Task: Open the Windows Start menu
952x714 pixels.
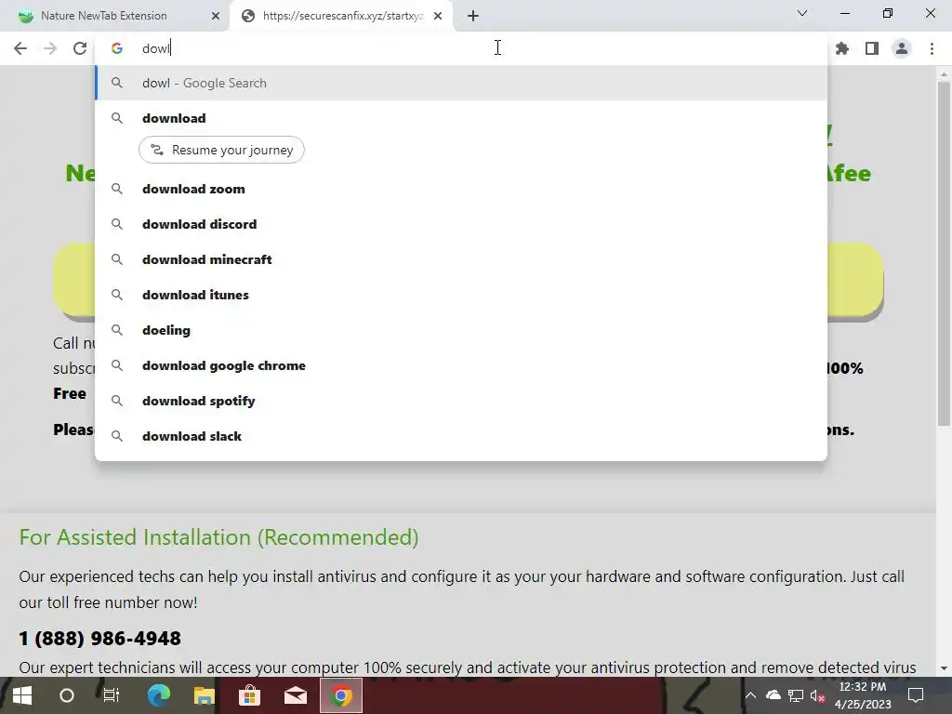Action: click(x=22, y=695)
